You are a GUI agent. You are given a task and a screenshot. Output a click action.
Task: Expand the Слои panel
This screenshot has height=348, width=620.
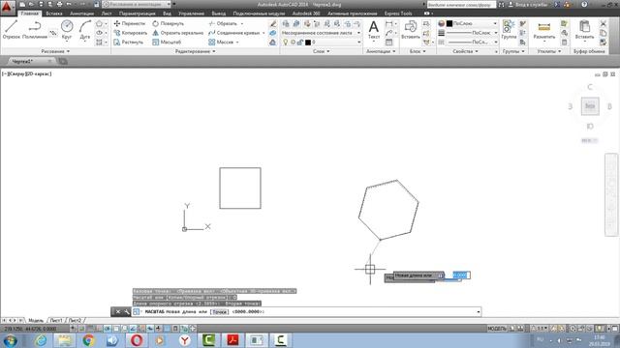(321, 51)
